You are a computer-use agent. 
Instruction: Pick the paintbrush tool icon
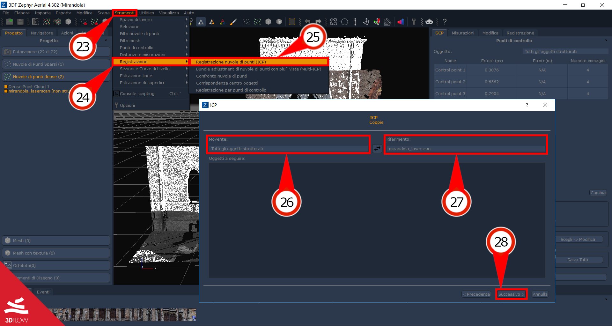click(x=233, y=22)
